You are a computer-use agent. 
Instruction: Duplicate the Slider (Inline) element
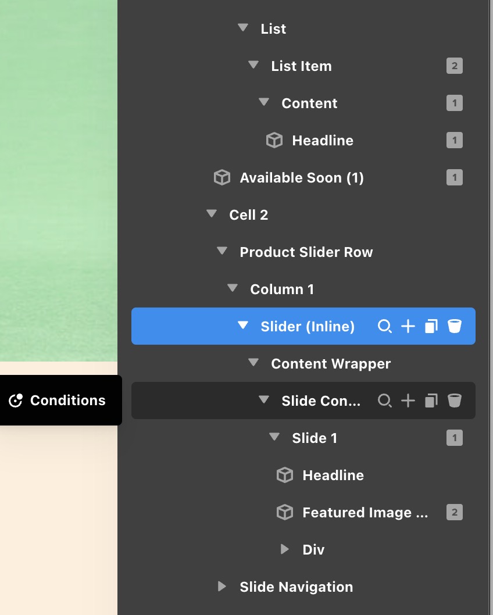pyautogui.click(x=431, y=327)
